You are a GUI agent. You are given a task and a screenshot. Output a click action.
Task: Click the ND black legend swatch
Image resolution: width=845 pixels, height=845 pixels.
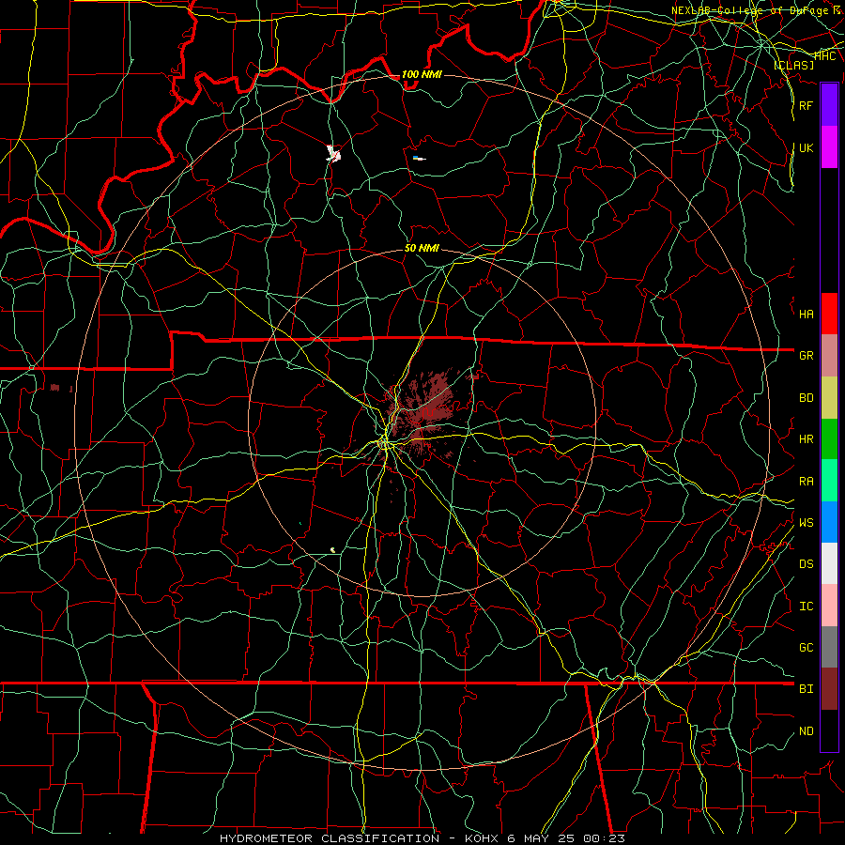(829, 730)
